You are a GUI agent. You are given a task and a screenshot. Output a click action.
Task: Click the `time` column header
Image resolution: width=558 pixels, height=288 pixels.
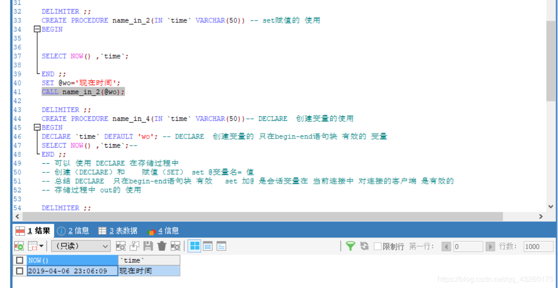point(149,260)
